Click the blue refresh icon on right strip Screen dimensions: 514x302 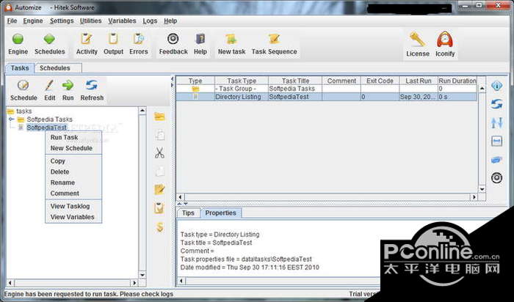[496, 104]
